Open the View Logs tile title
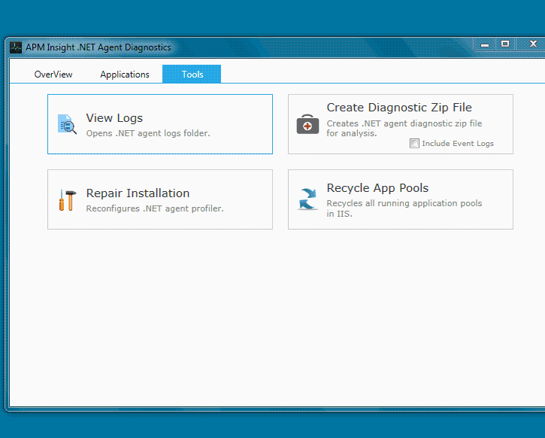The image size is (545, 438). [114, 118]
